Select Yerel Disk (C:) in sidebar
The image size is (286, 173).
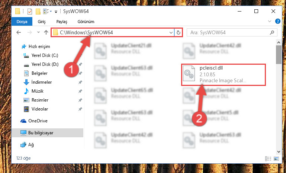click(x=45, y=55)
